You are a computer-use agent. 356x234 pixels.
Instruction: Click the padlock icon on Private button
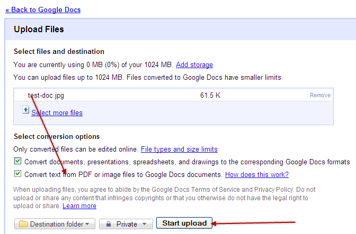(109, 224)
